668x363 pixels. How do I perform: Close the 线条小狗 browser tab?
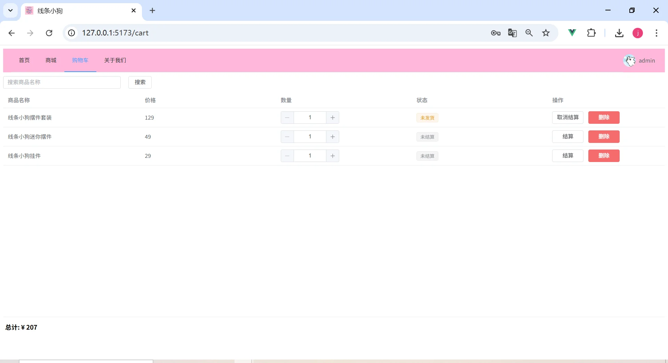(134, 10)
